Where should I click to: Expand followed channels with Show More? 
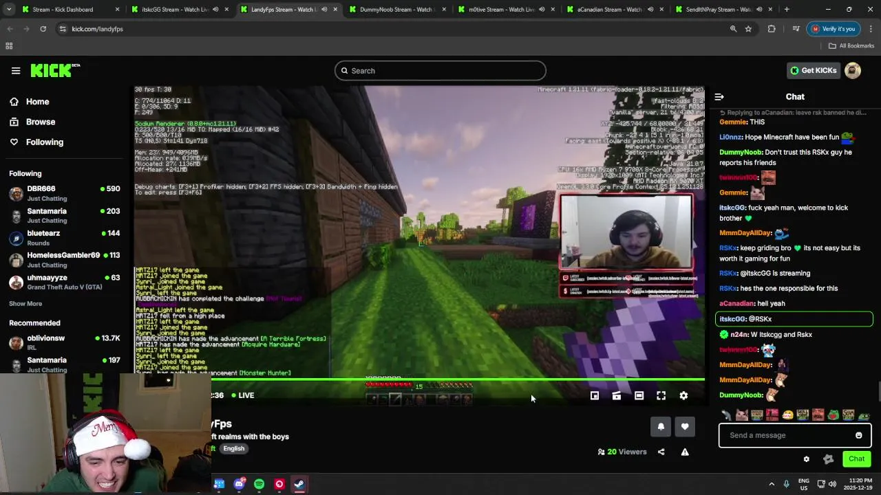tap(25, 303)
